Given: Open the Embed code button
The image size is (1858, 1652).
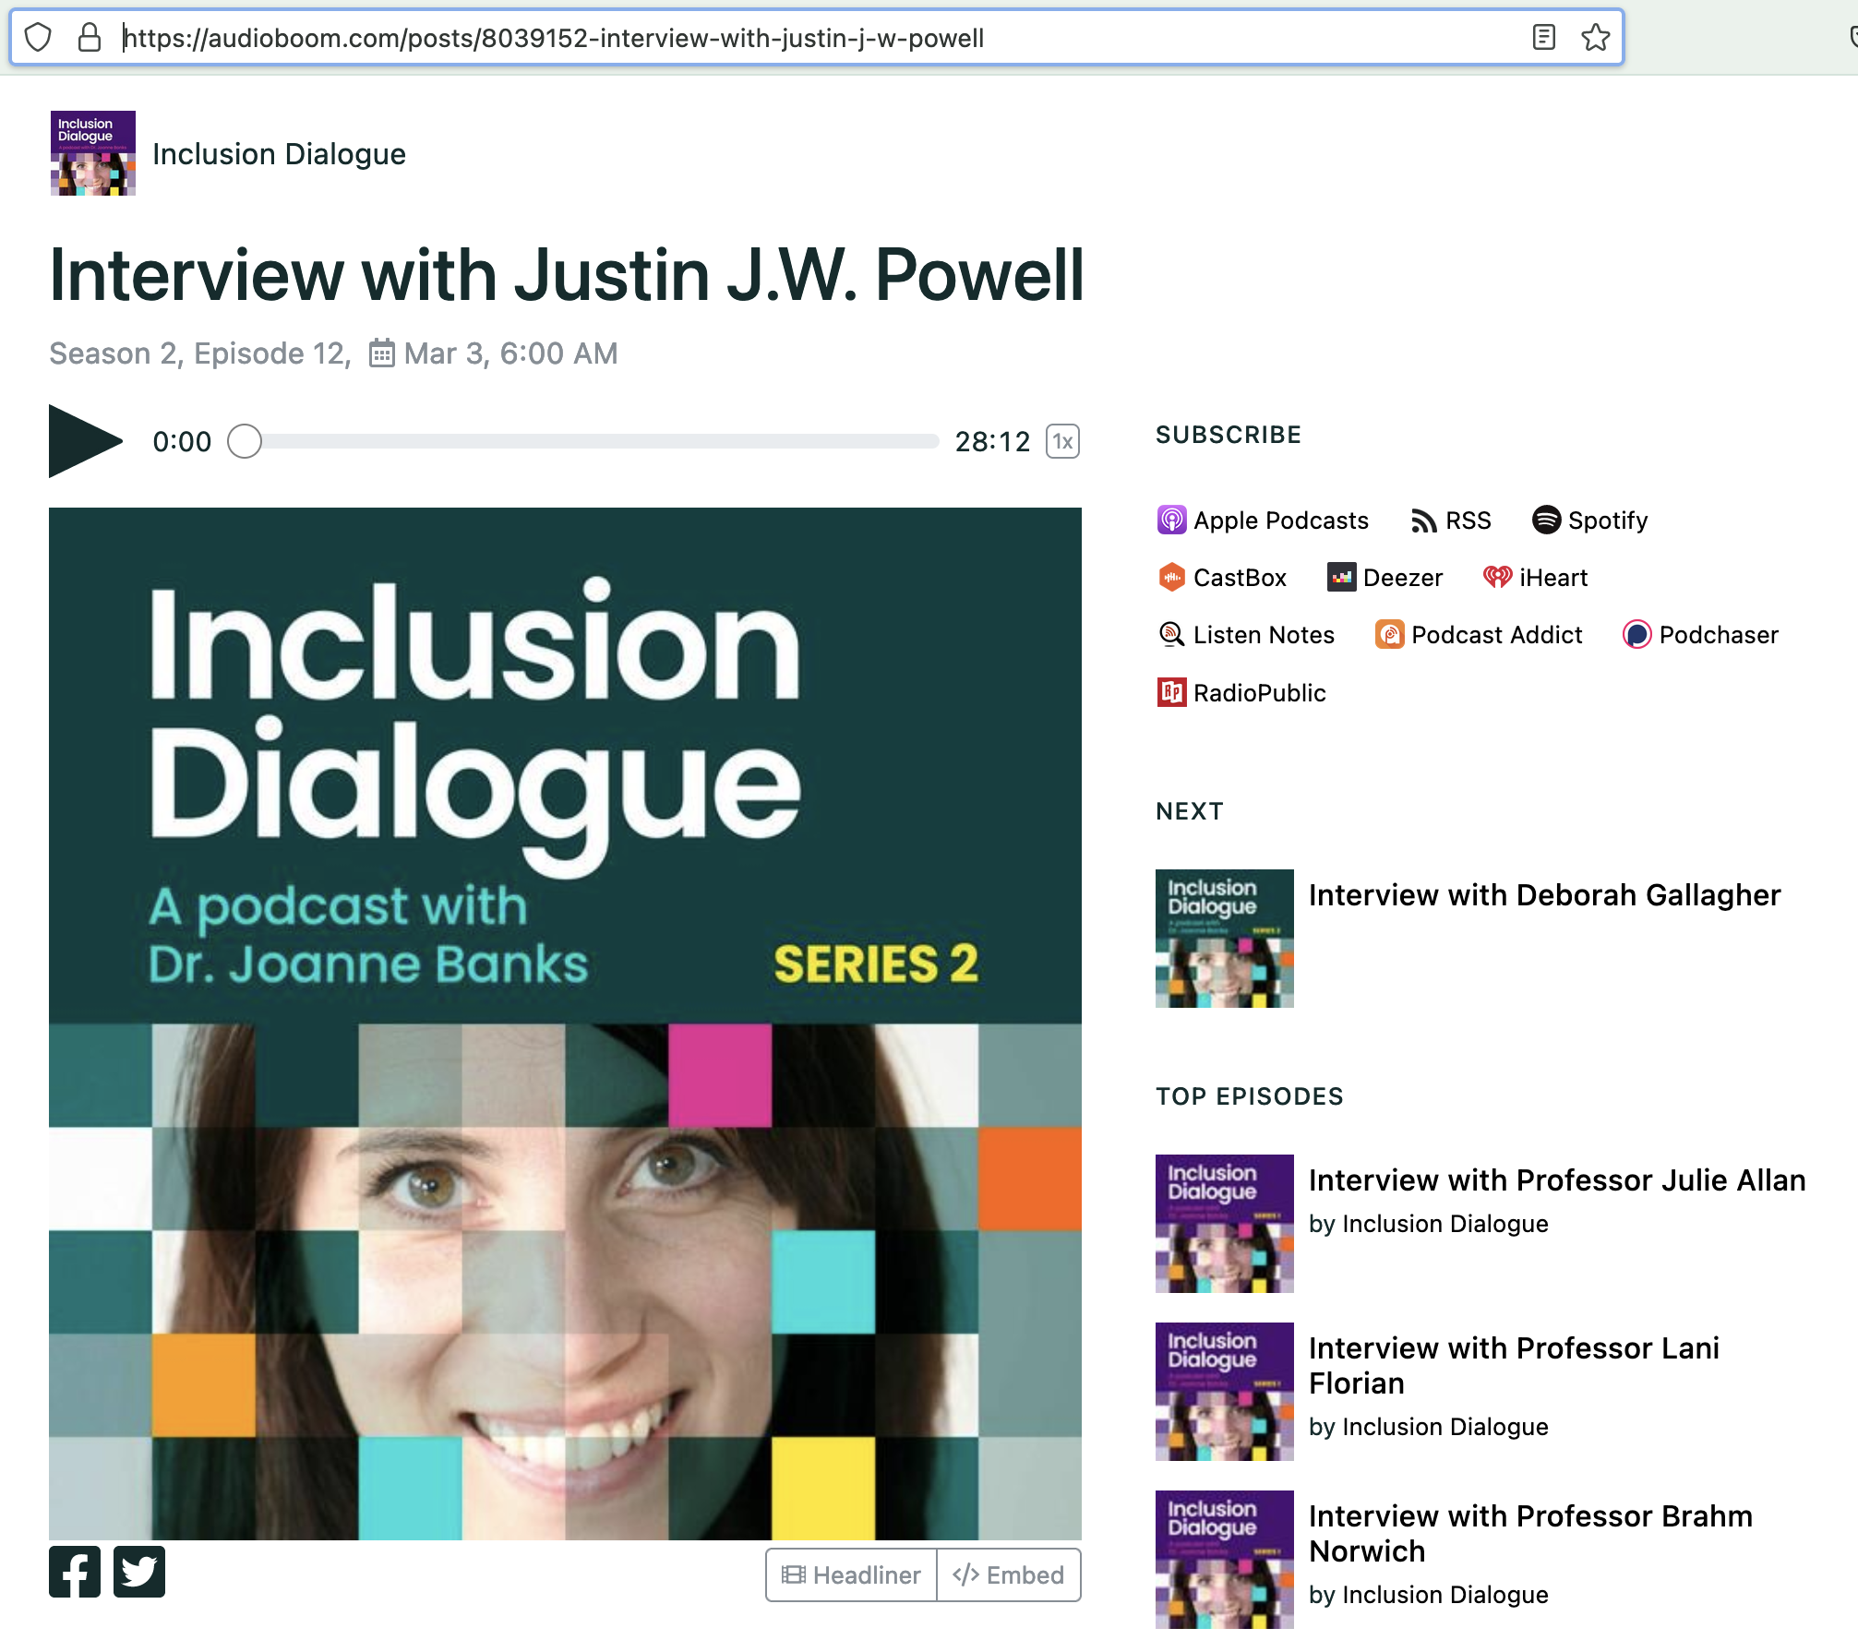Looking at the screenshot, I should (x=1009, y=1574).
